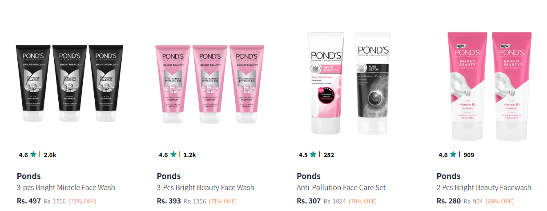Click the star icon beside 282 rating
This screenshot has height=211, width=547.
click(313, 155)
